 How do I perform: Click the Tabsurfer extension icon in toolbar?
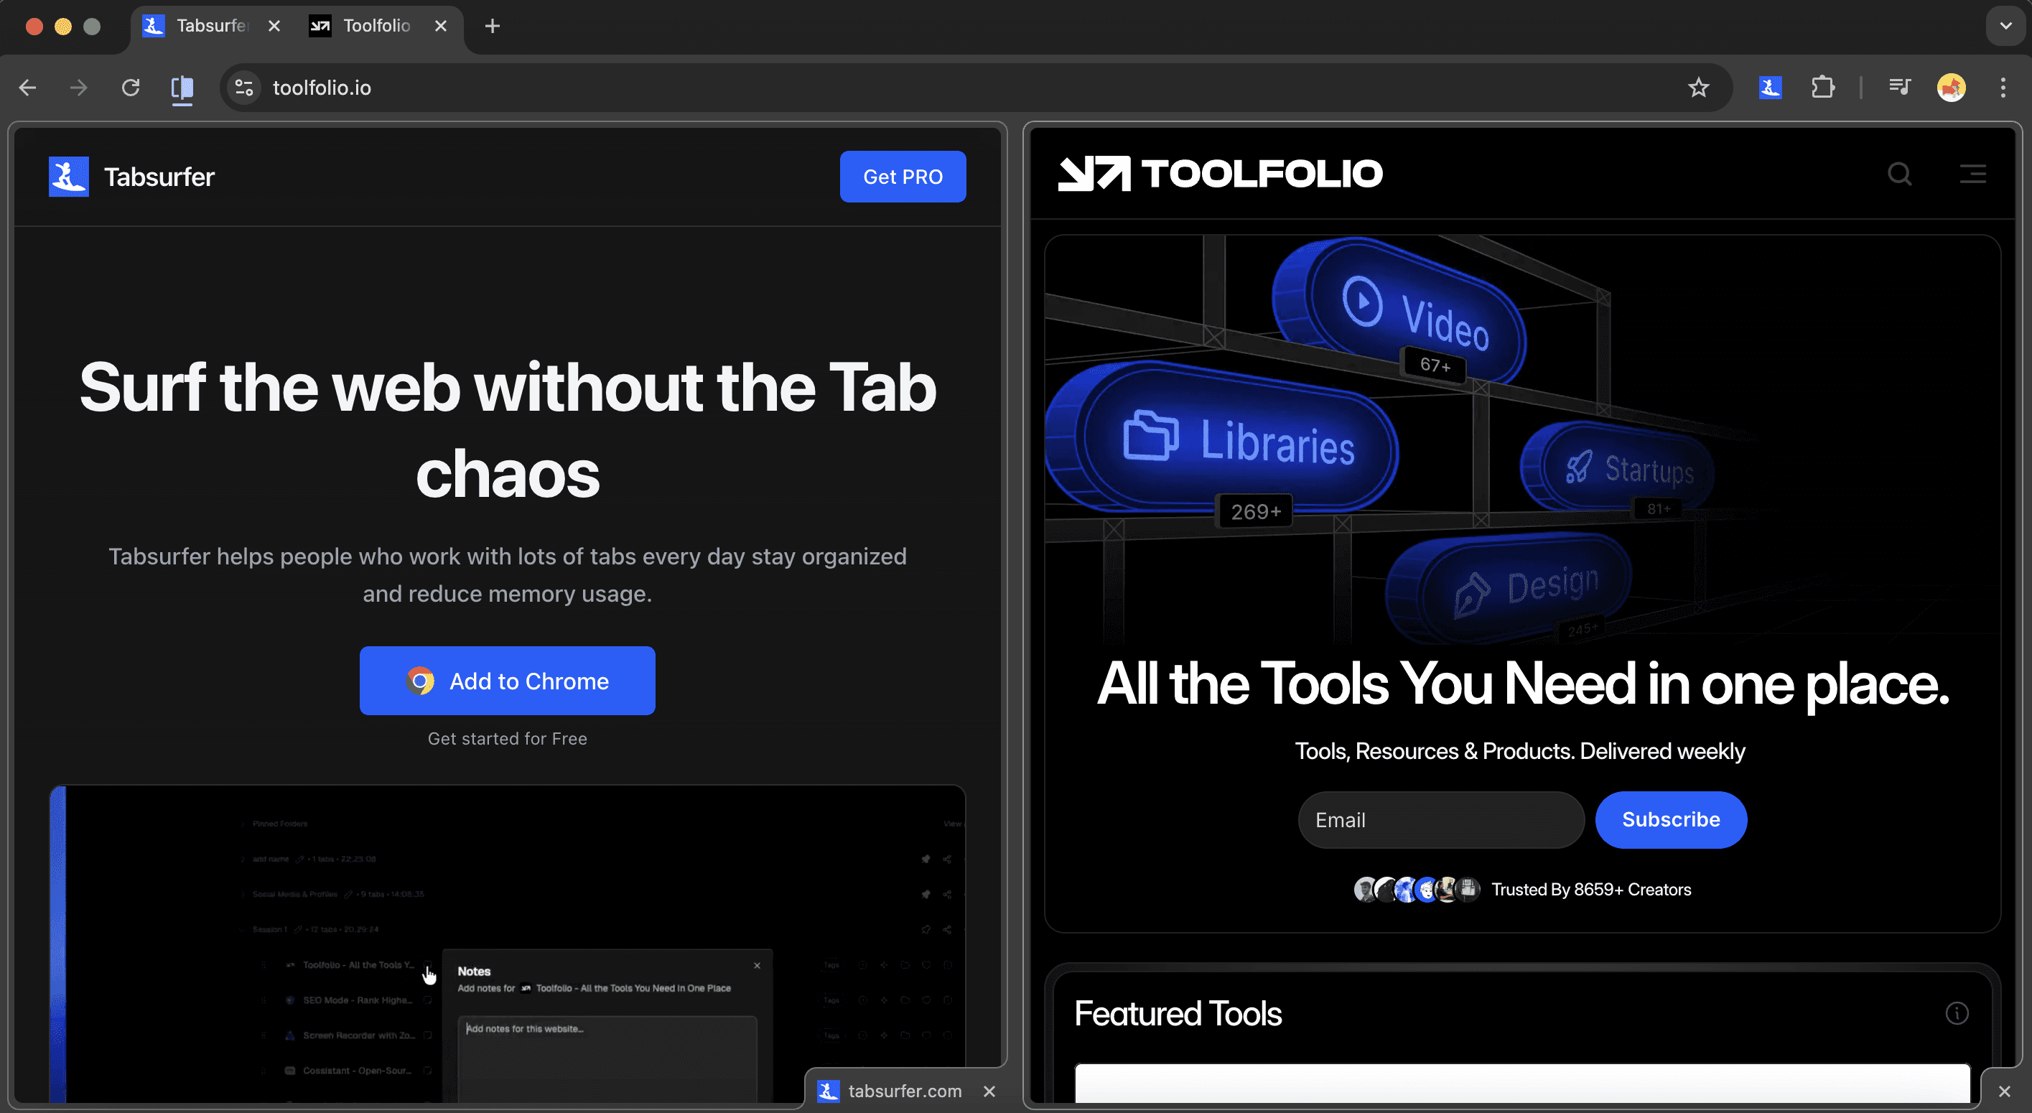pyautogui.click(x=1770, y=88)
